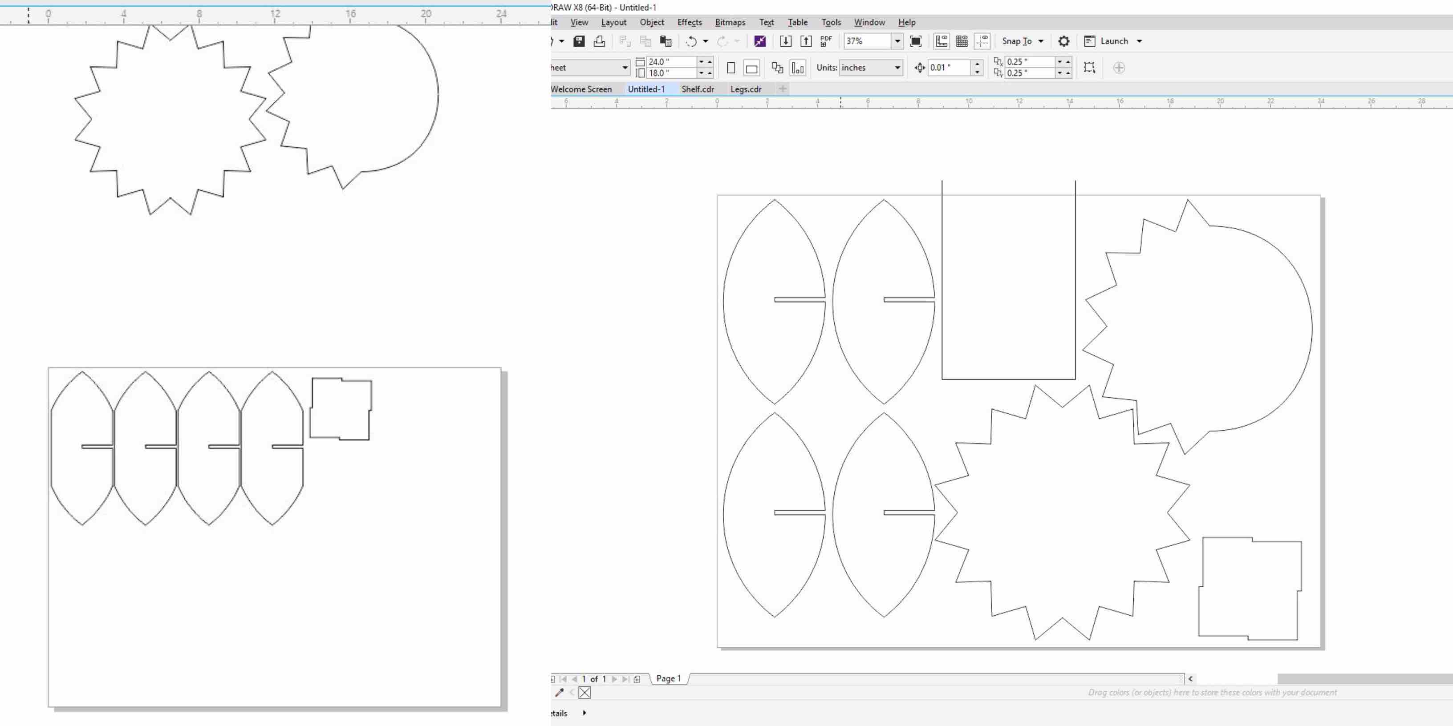Increase nudge distance with up arrow
1453x726 pixels.
click(978, 64)
